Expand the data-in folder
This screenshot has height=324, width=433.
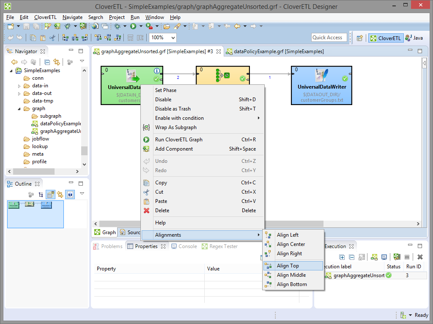click(19, 86)
